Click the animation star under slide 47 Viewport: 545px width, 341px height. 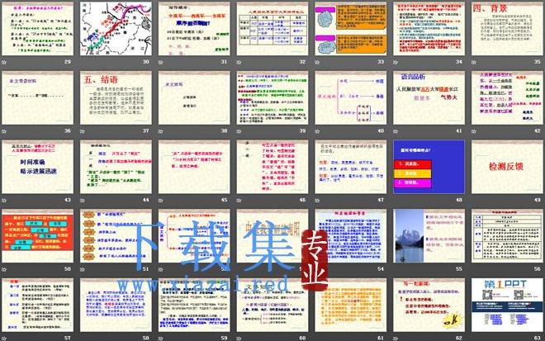[317, 201]
